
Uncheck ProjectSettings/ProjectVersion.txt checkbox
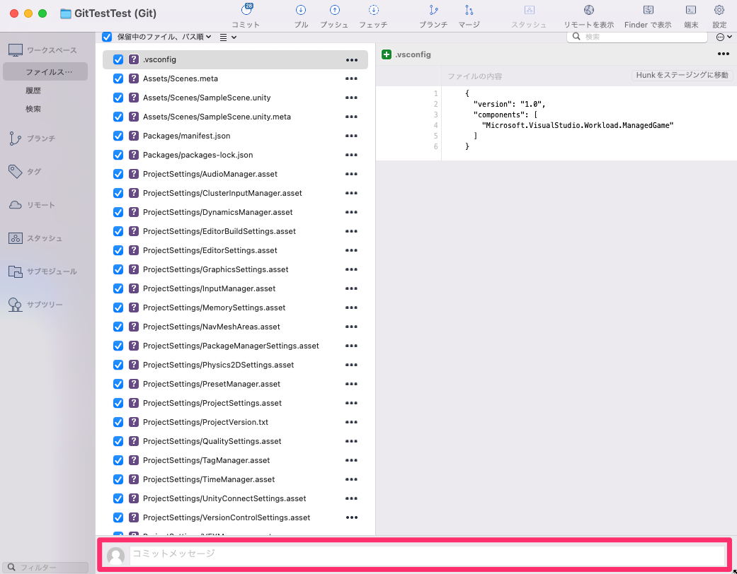pos(118,422)
